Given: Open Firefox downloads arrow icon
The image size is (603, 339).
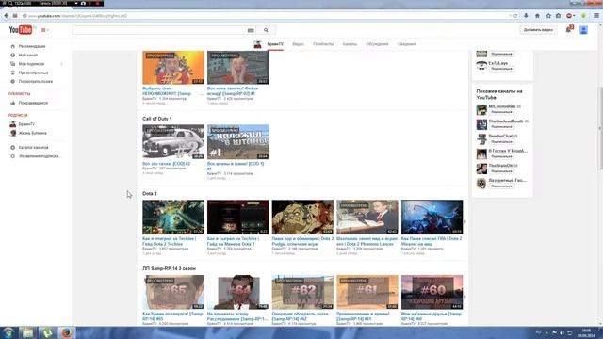Looking at the screenshot, I should (526, 16).
